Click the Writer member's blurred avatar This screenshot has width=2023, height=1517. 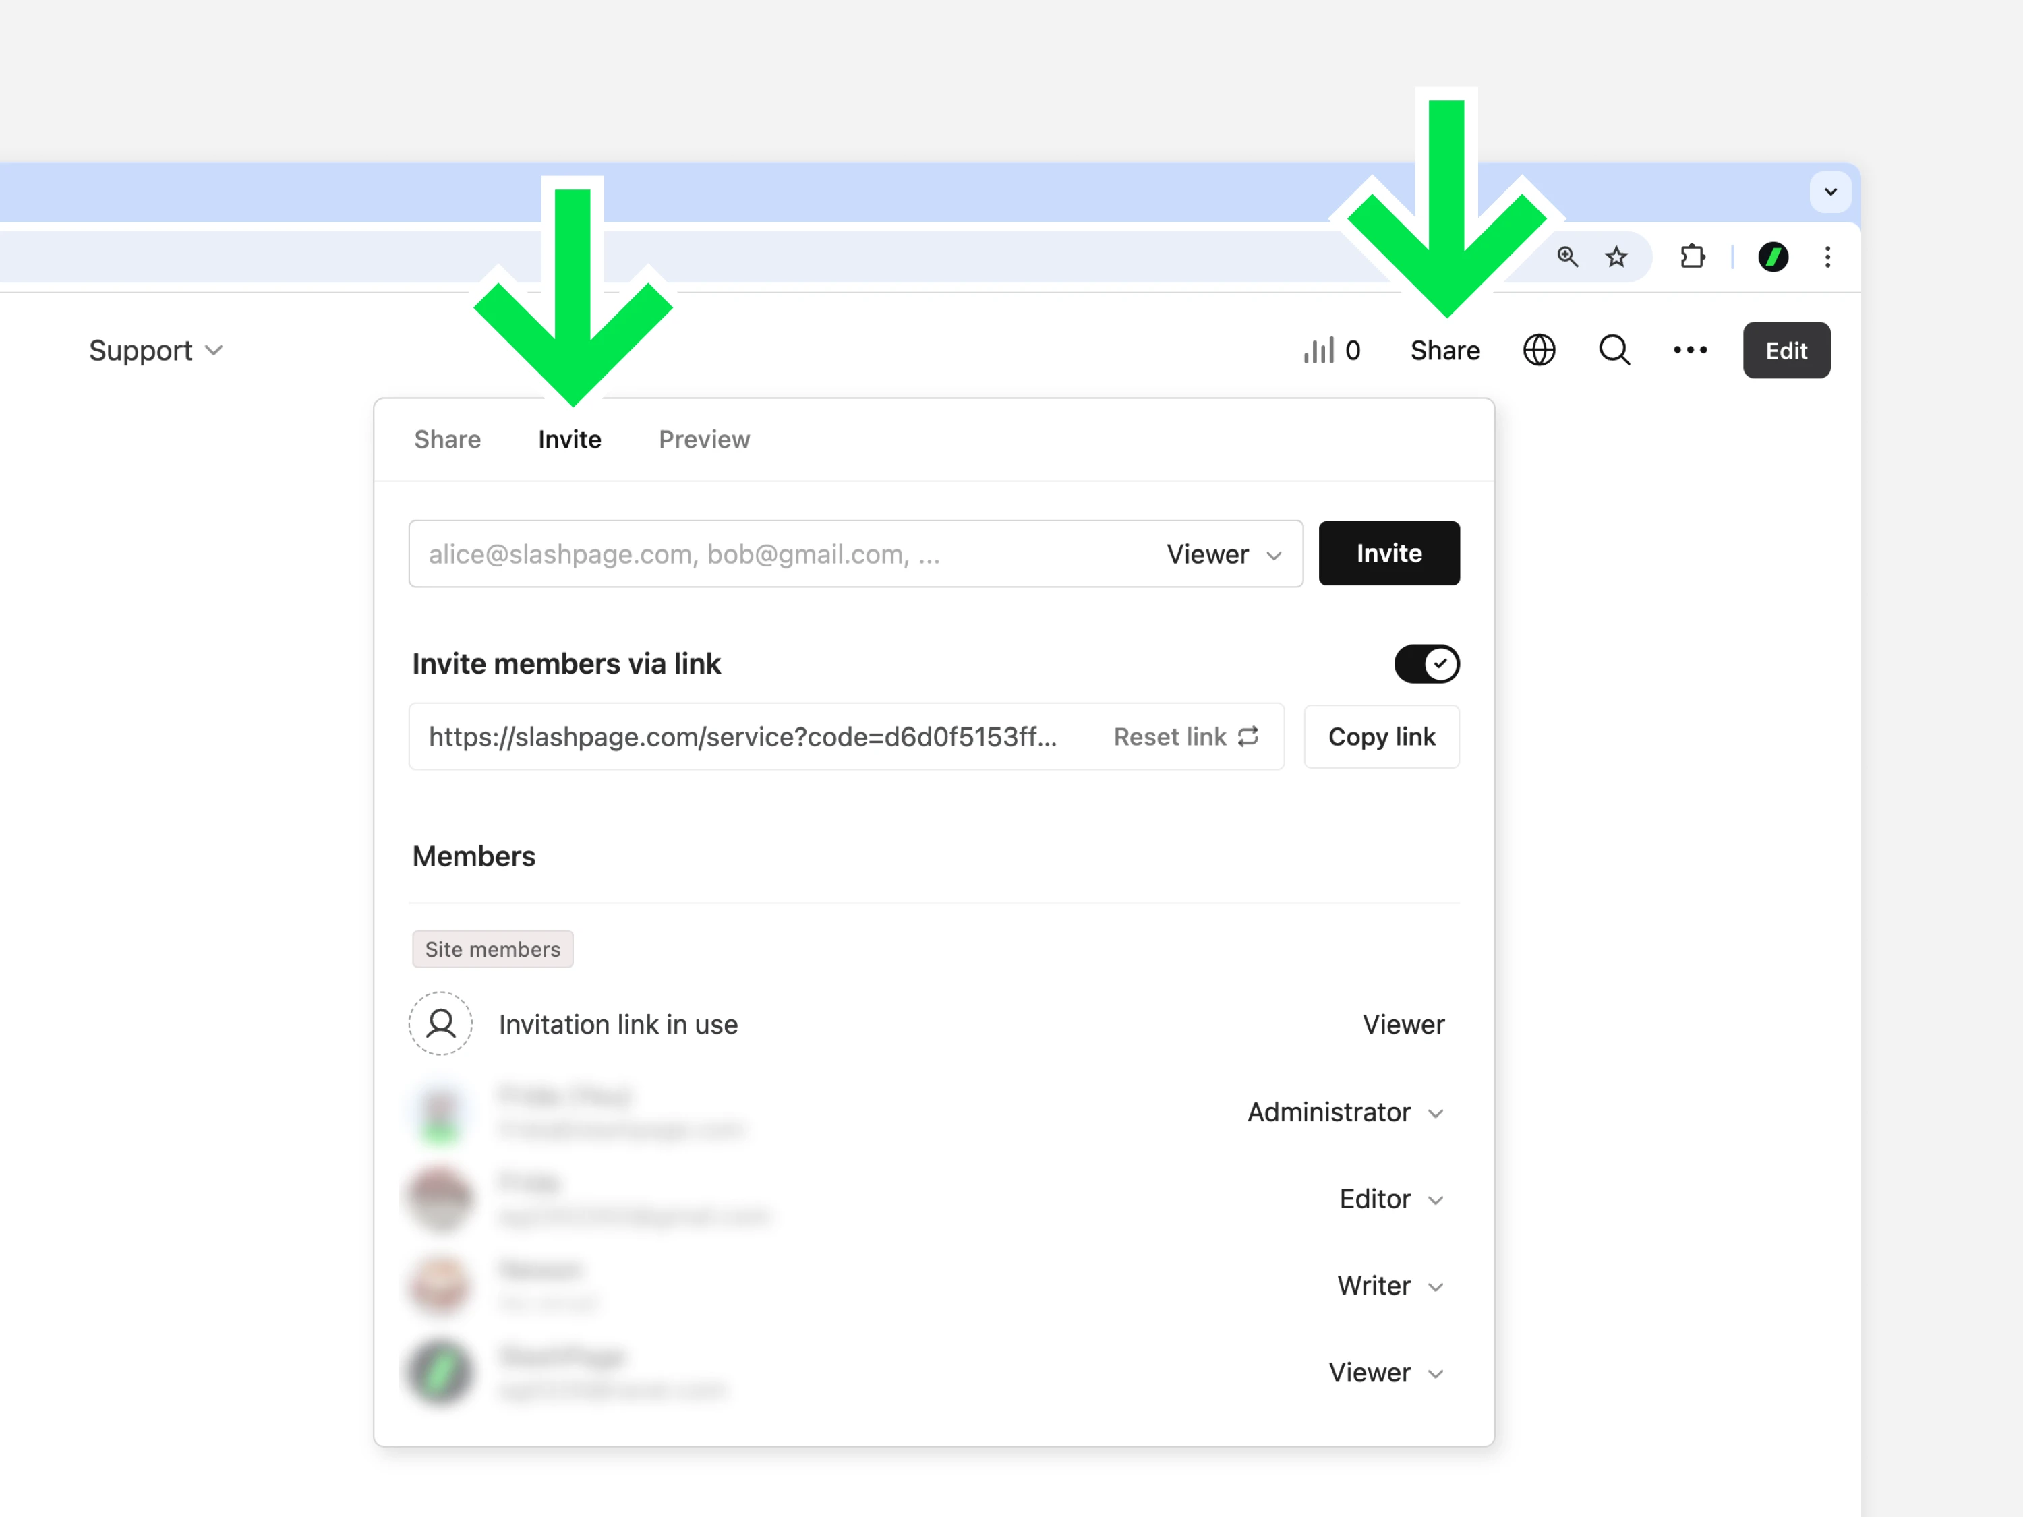click(441, 1286)
